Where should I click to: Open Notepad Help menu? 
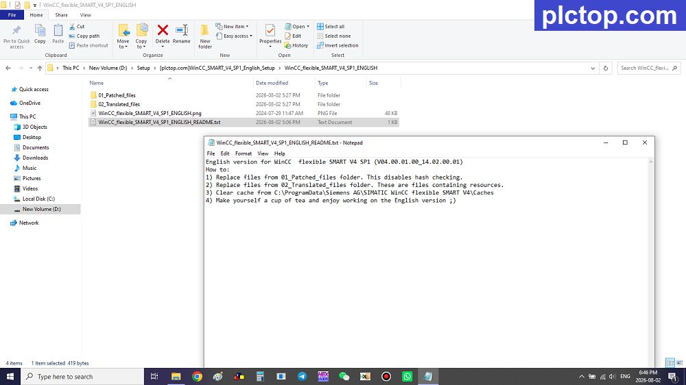click(x=280, y=154)
